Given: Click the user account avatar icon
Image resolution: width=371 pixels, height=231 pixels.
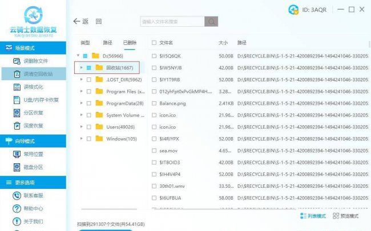Looking at the screenshot, I should coord(293,10).
